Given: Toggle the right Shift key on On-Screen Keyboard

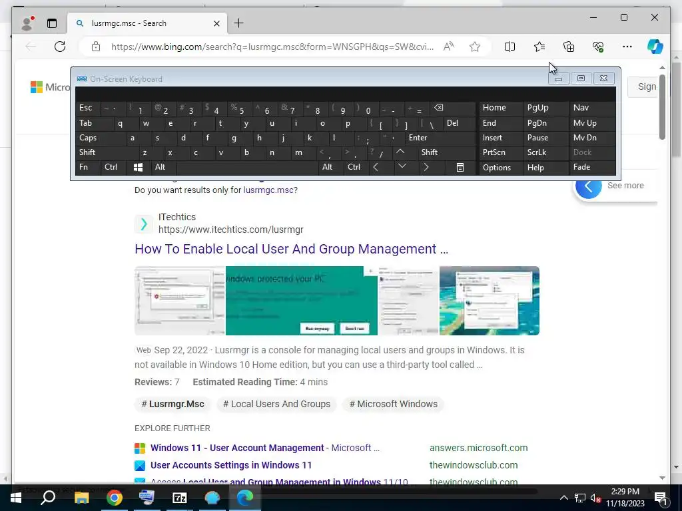Looking at the screenshot, I should pyautogui.click(x=446, y=152).
